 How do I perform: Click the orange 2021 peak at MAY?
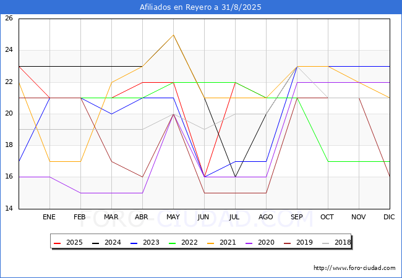point(173,35)
